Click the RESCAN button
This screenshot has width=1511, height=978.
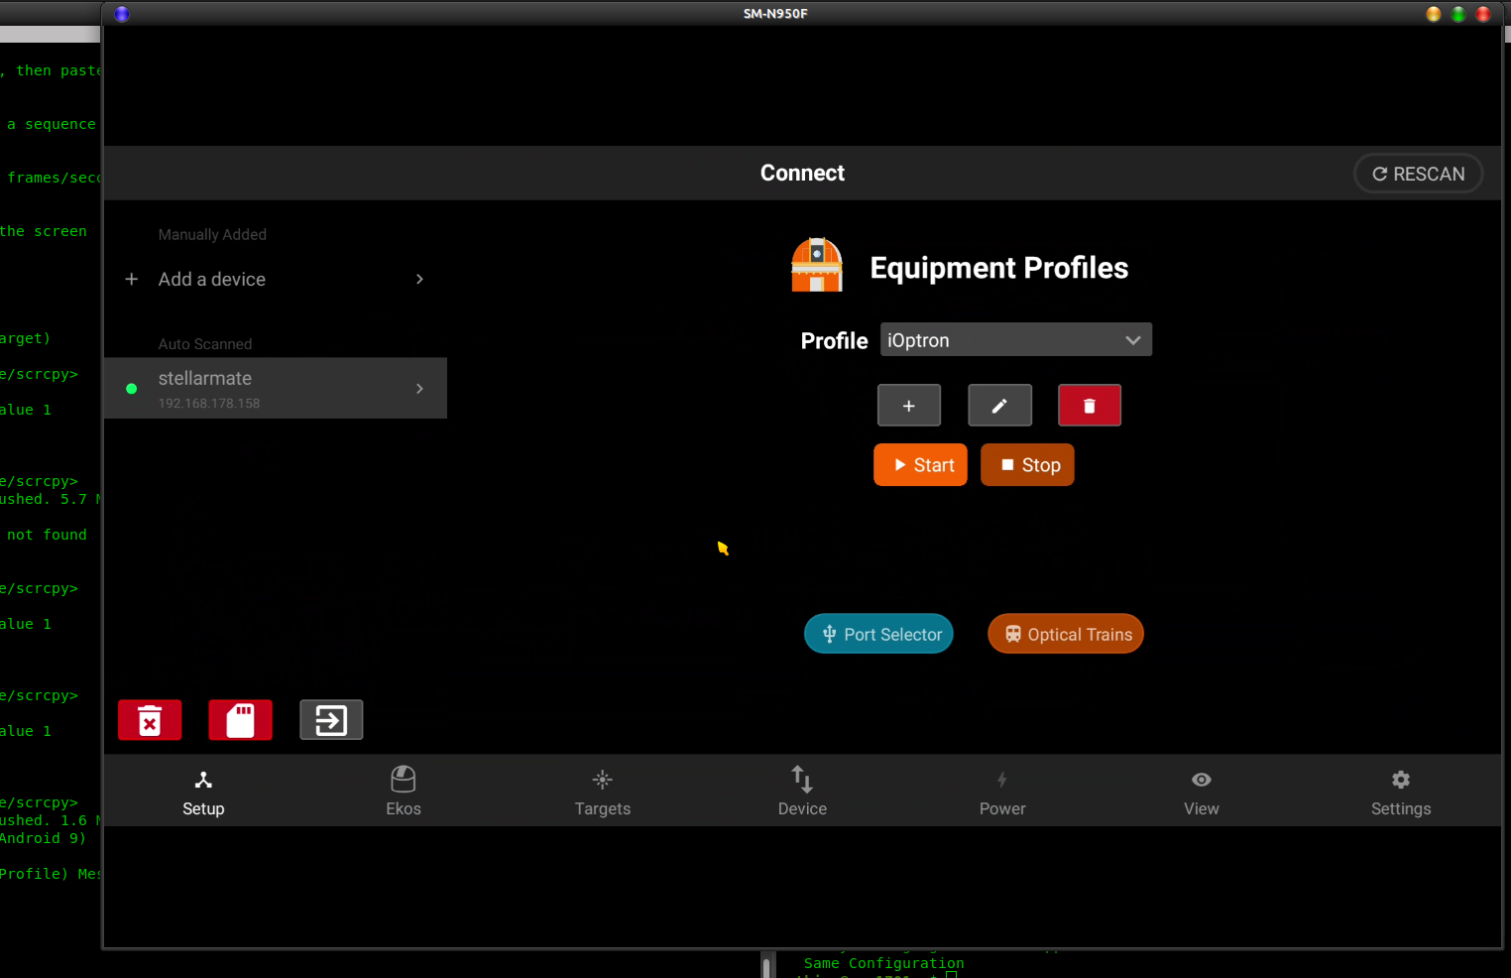pos(1418,174)
